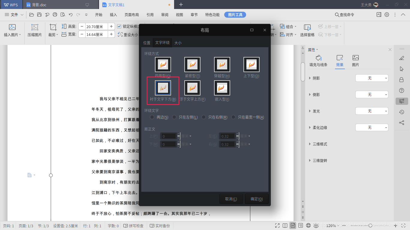Image resolution: width=410 pixels, height=230 pixels.
Task: Click the Save icon in quick toolbar
Action: (x=39, y=15)
